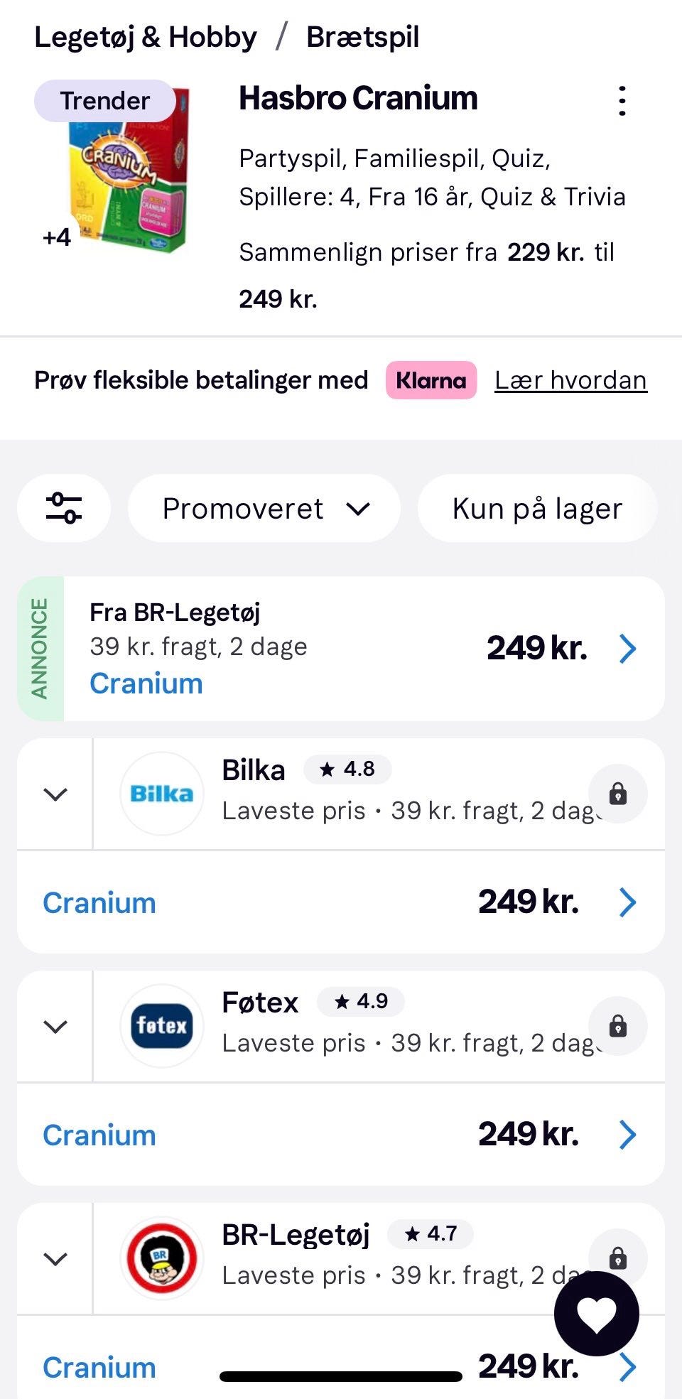Image resolution: width=682 pixels, height=1399 pixels.
Task: Tap the heart favorite button
Action: click(x=596, y=1314)
